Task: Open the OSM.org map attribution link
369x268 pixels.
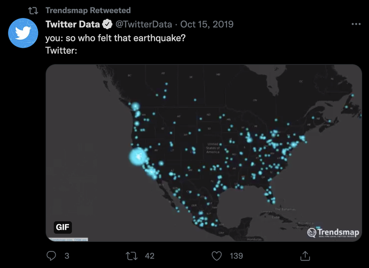Action: (x=80, y=239)
